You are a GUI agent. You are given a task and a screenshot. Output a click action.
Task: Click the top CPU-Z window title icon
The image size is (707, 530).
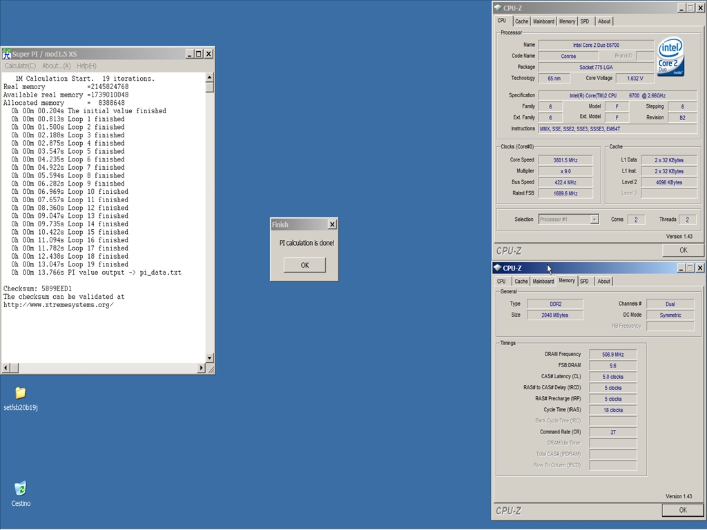pos(498,8)
